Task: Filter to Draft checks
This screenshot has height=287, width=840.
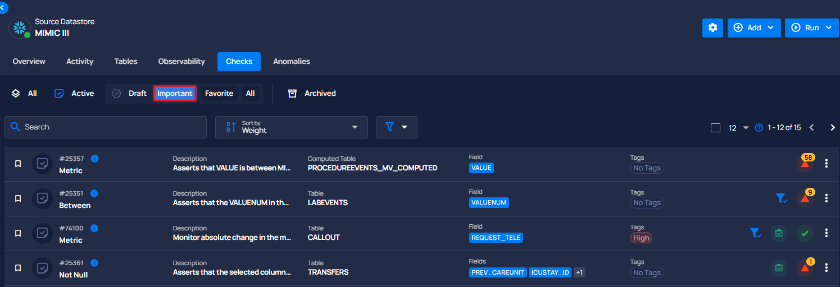Action: pos(129,94)
